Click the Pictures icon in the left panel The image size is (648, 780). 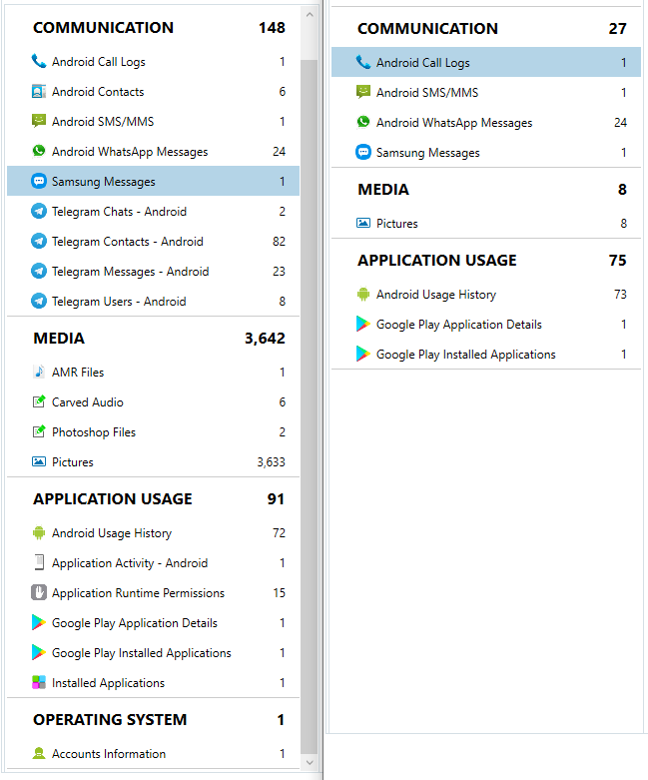39,461
